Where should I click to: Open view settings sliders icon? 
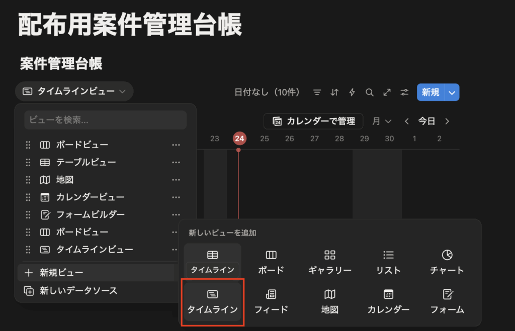tap(404, 92)
